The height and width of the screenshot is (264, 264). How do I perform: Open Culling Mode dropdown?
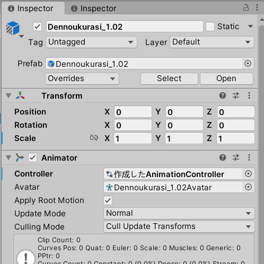pyautogui.click(x=179, y=226)
